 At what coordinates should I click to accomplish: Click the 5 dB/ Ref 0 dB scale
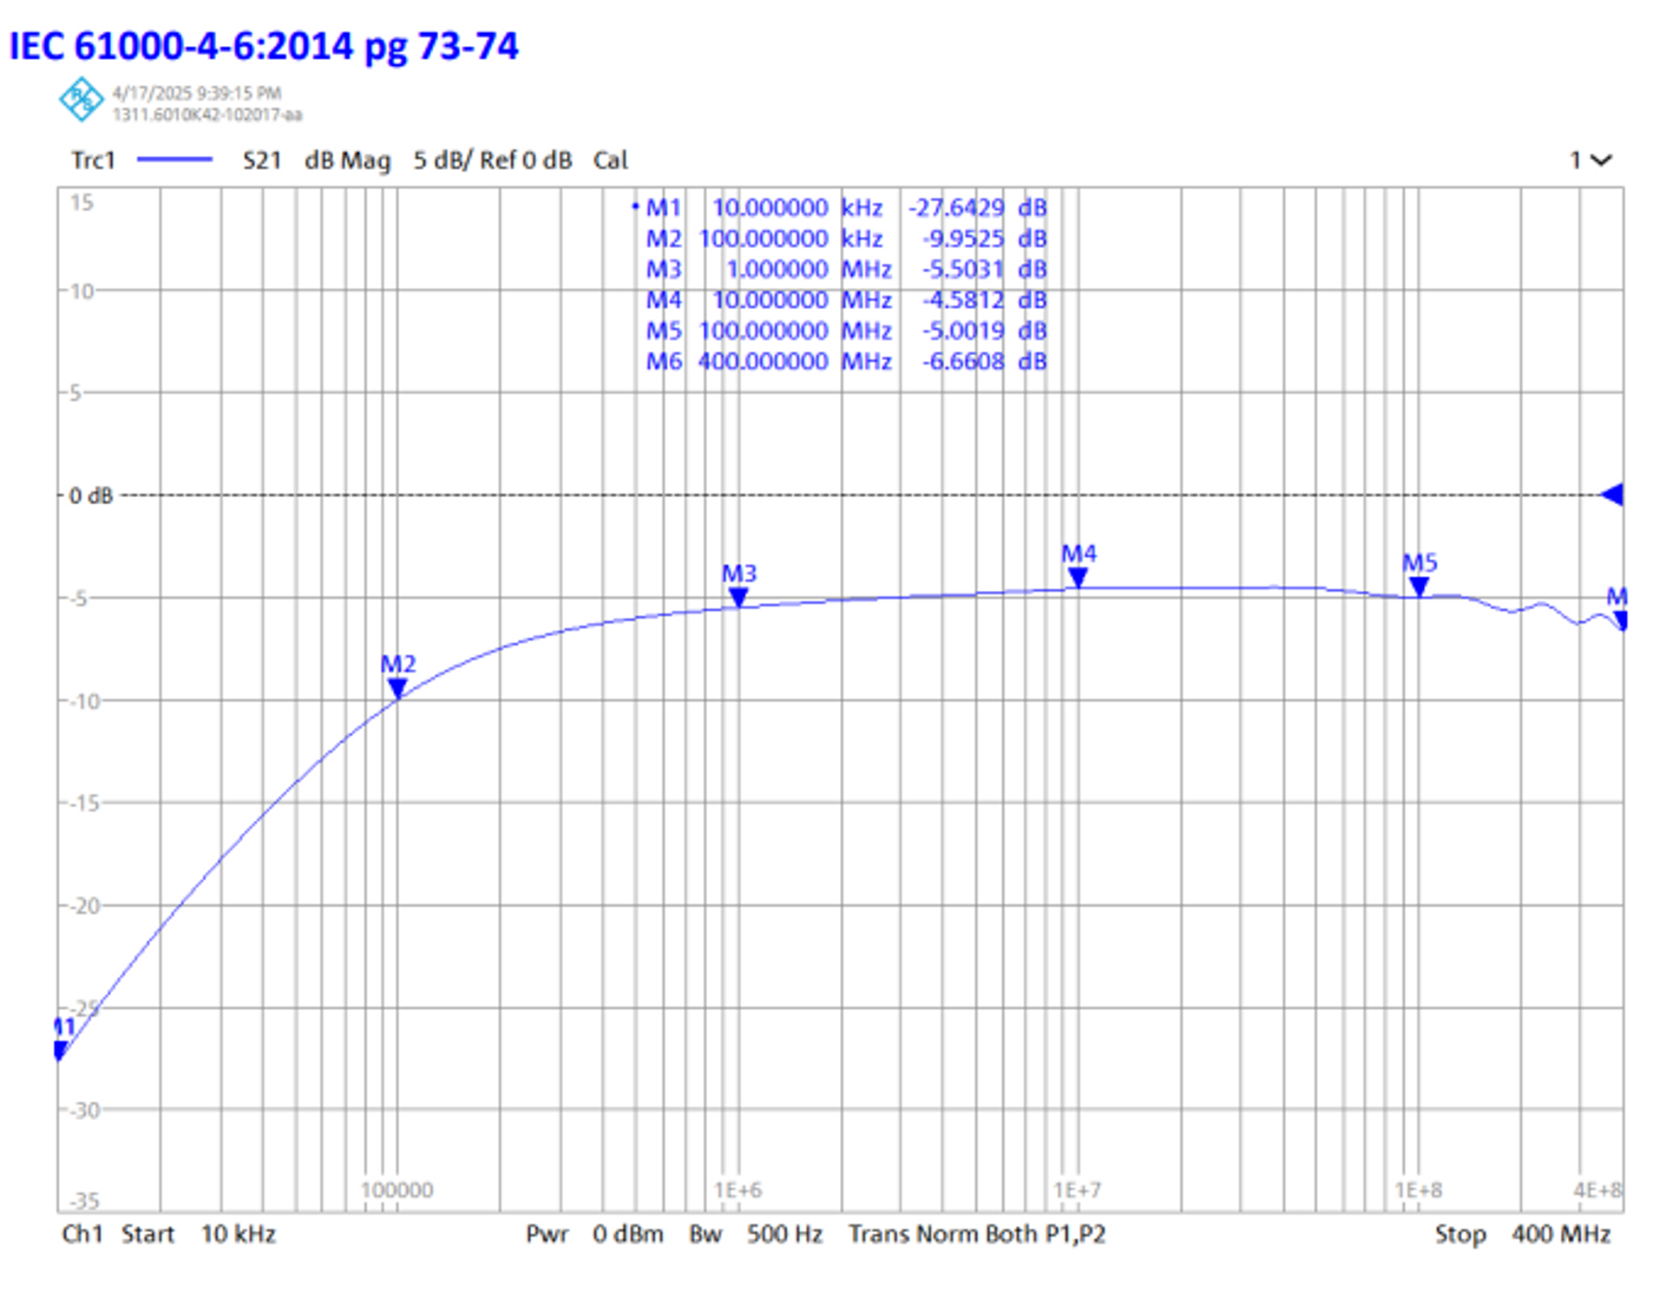(492, 161)
